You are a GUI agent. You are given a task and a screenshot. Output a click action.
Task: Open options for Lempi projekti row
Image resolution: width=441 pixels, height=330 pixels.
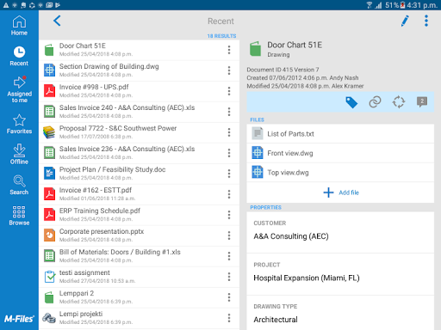click(x=229, y=318)
